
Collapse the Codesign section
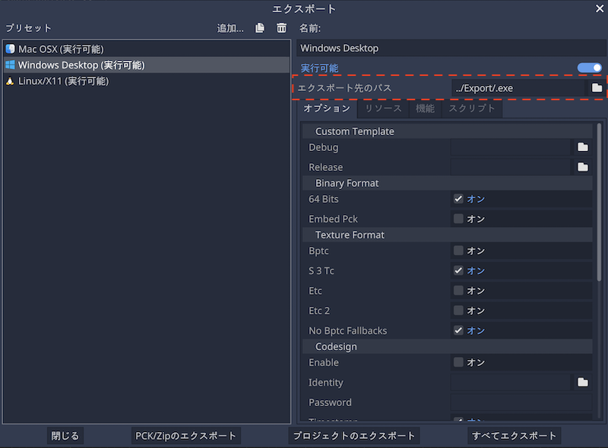tap(448, 346)
